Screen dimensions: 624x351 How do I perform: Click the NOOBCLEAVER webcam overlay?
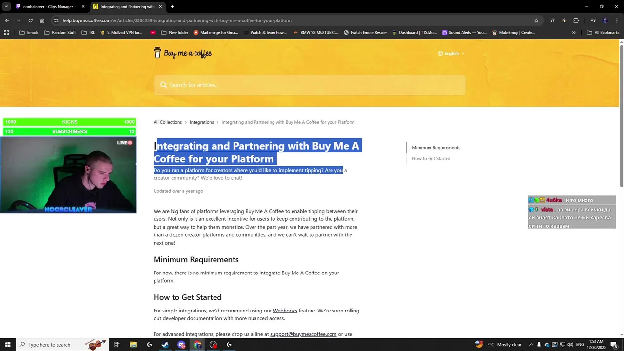(68, 175)
